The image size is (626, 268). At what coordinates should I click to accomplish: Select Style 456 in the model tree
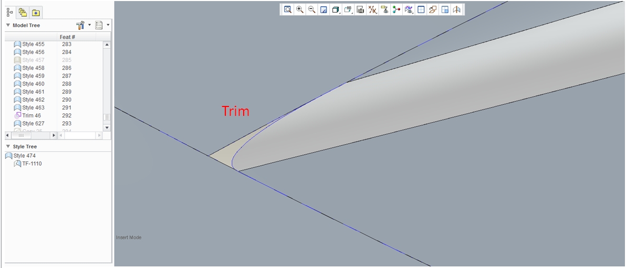click(x=33, y=52)
